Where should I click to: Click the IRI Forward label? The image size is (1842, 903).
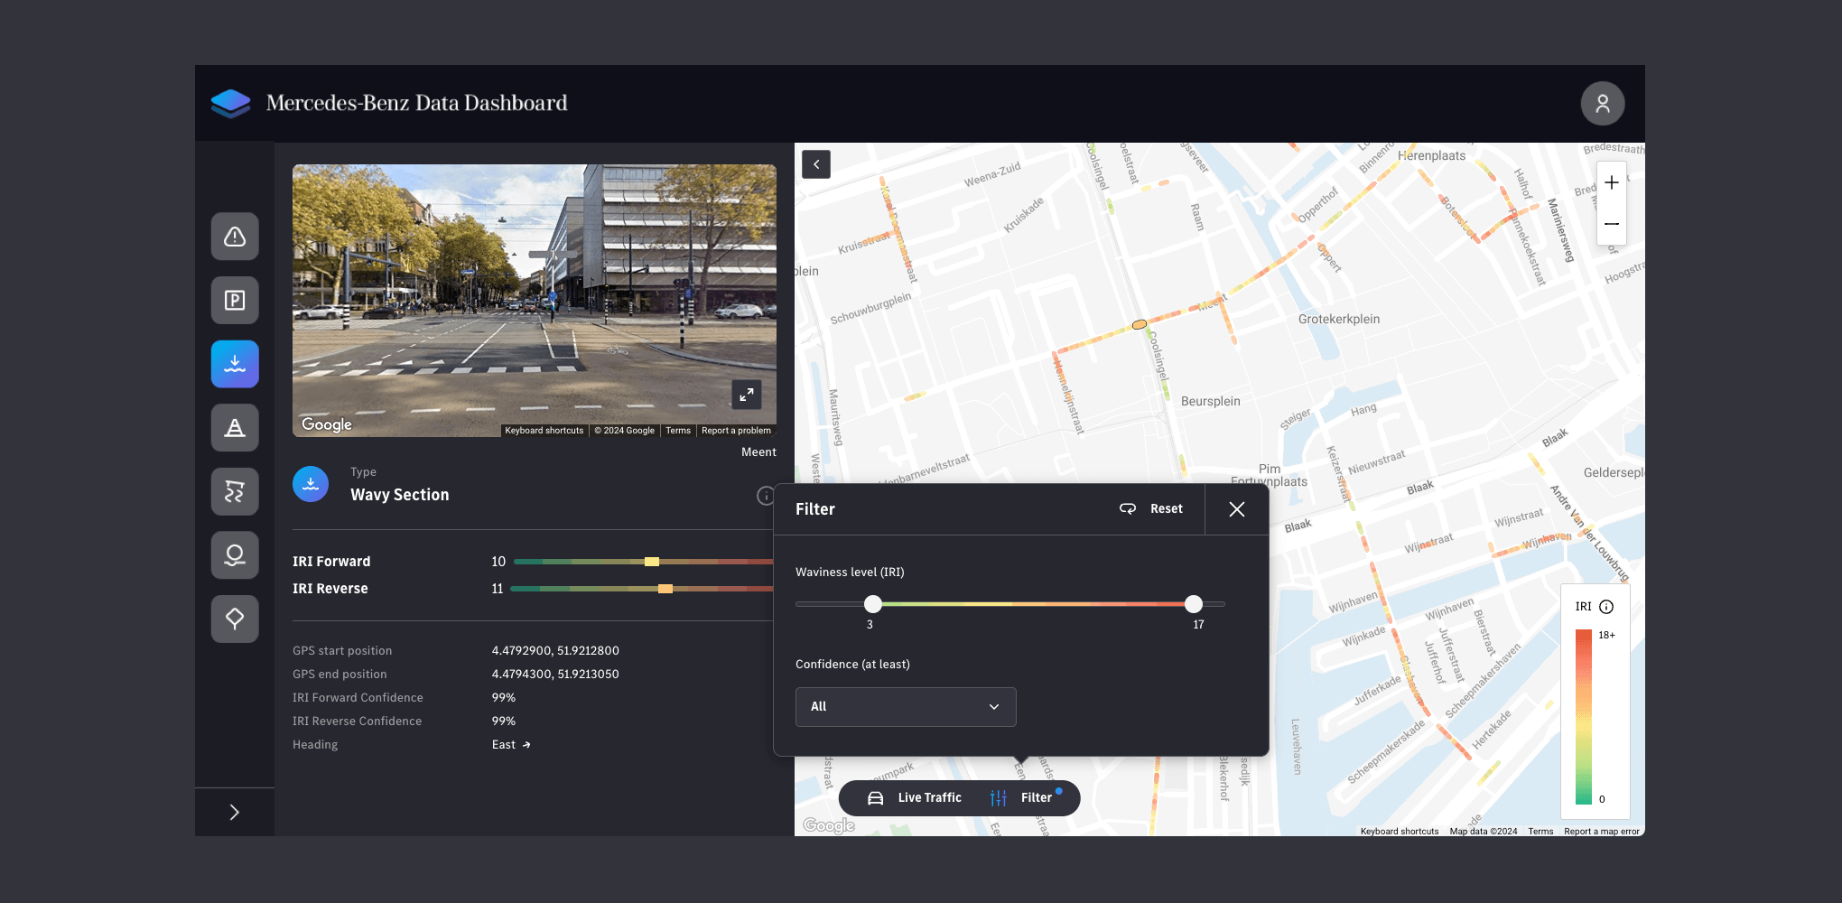pos(331,562)
